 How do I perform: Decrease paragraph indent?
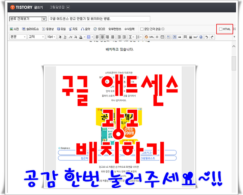[x=124, y=37]
